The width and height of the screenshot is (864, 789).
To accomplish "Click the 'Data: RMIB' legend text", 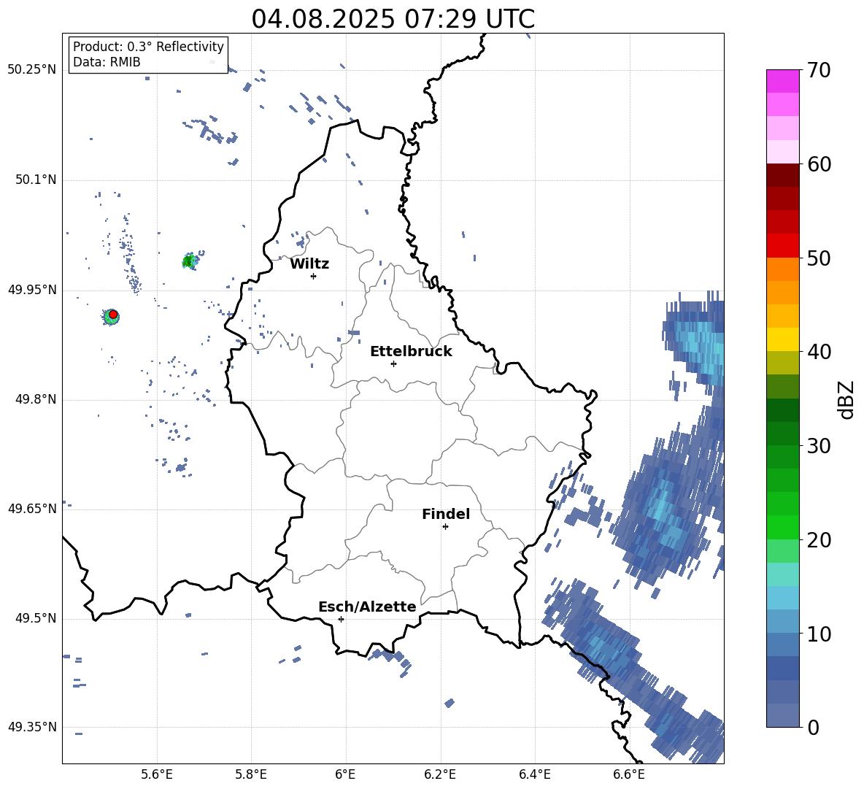I will pos(107,62).
